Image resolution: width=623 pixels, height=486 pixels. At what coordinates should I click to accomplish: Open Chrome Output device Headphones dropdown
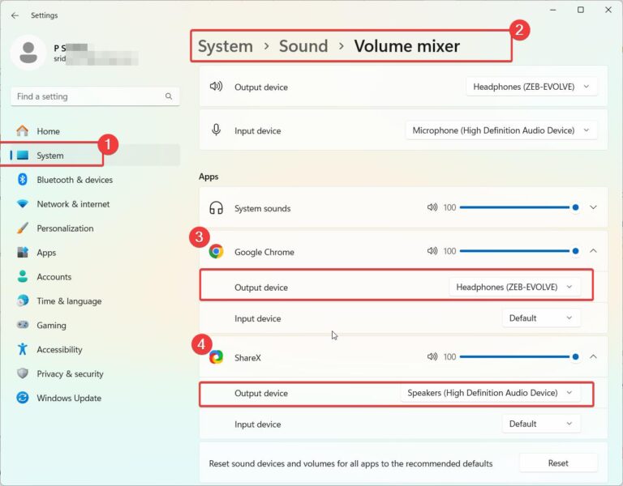514,287
